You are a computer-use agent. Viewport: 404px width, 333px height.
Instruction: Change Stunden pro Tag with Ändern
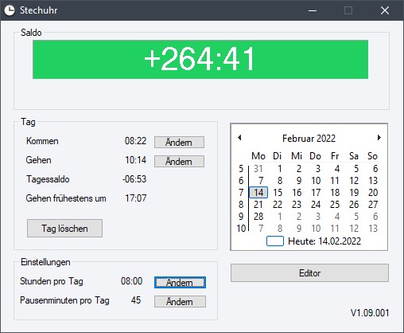pyautogui.click(x=180, y=283)
